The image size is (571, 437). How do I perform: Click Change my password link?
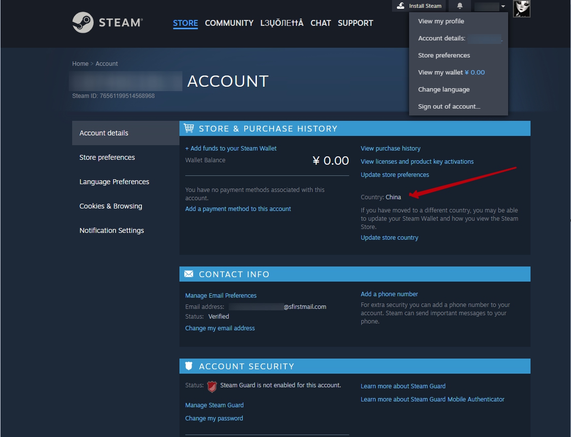point(214,418)
